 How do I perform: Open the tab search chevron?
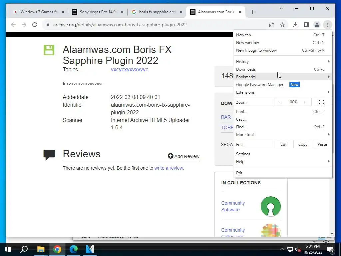(281, 8)
